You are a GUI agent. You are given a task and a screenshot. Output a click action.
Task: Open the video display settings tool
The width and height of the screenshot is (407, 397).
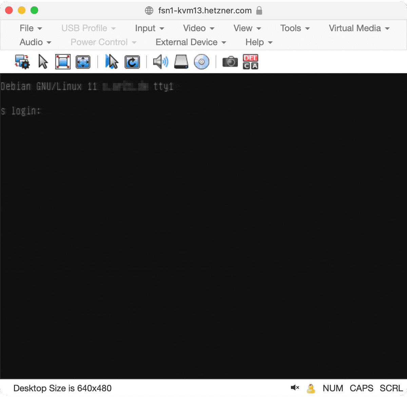point(22,61)
